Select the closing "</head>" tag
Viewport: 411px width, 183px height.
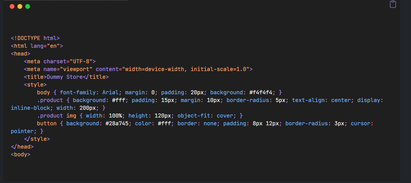tap(22, 147)
